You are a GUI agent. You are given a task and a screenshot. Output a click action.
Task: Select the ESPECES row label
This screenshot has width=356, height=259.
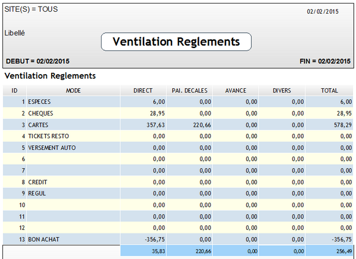40,102
